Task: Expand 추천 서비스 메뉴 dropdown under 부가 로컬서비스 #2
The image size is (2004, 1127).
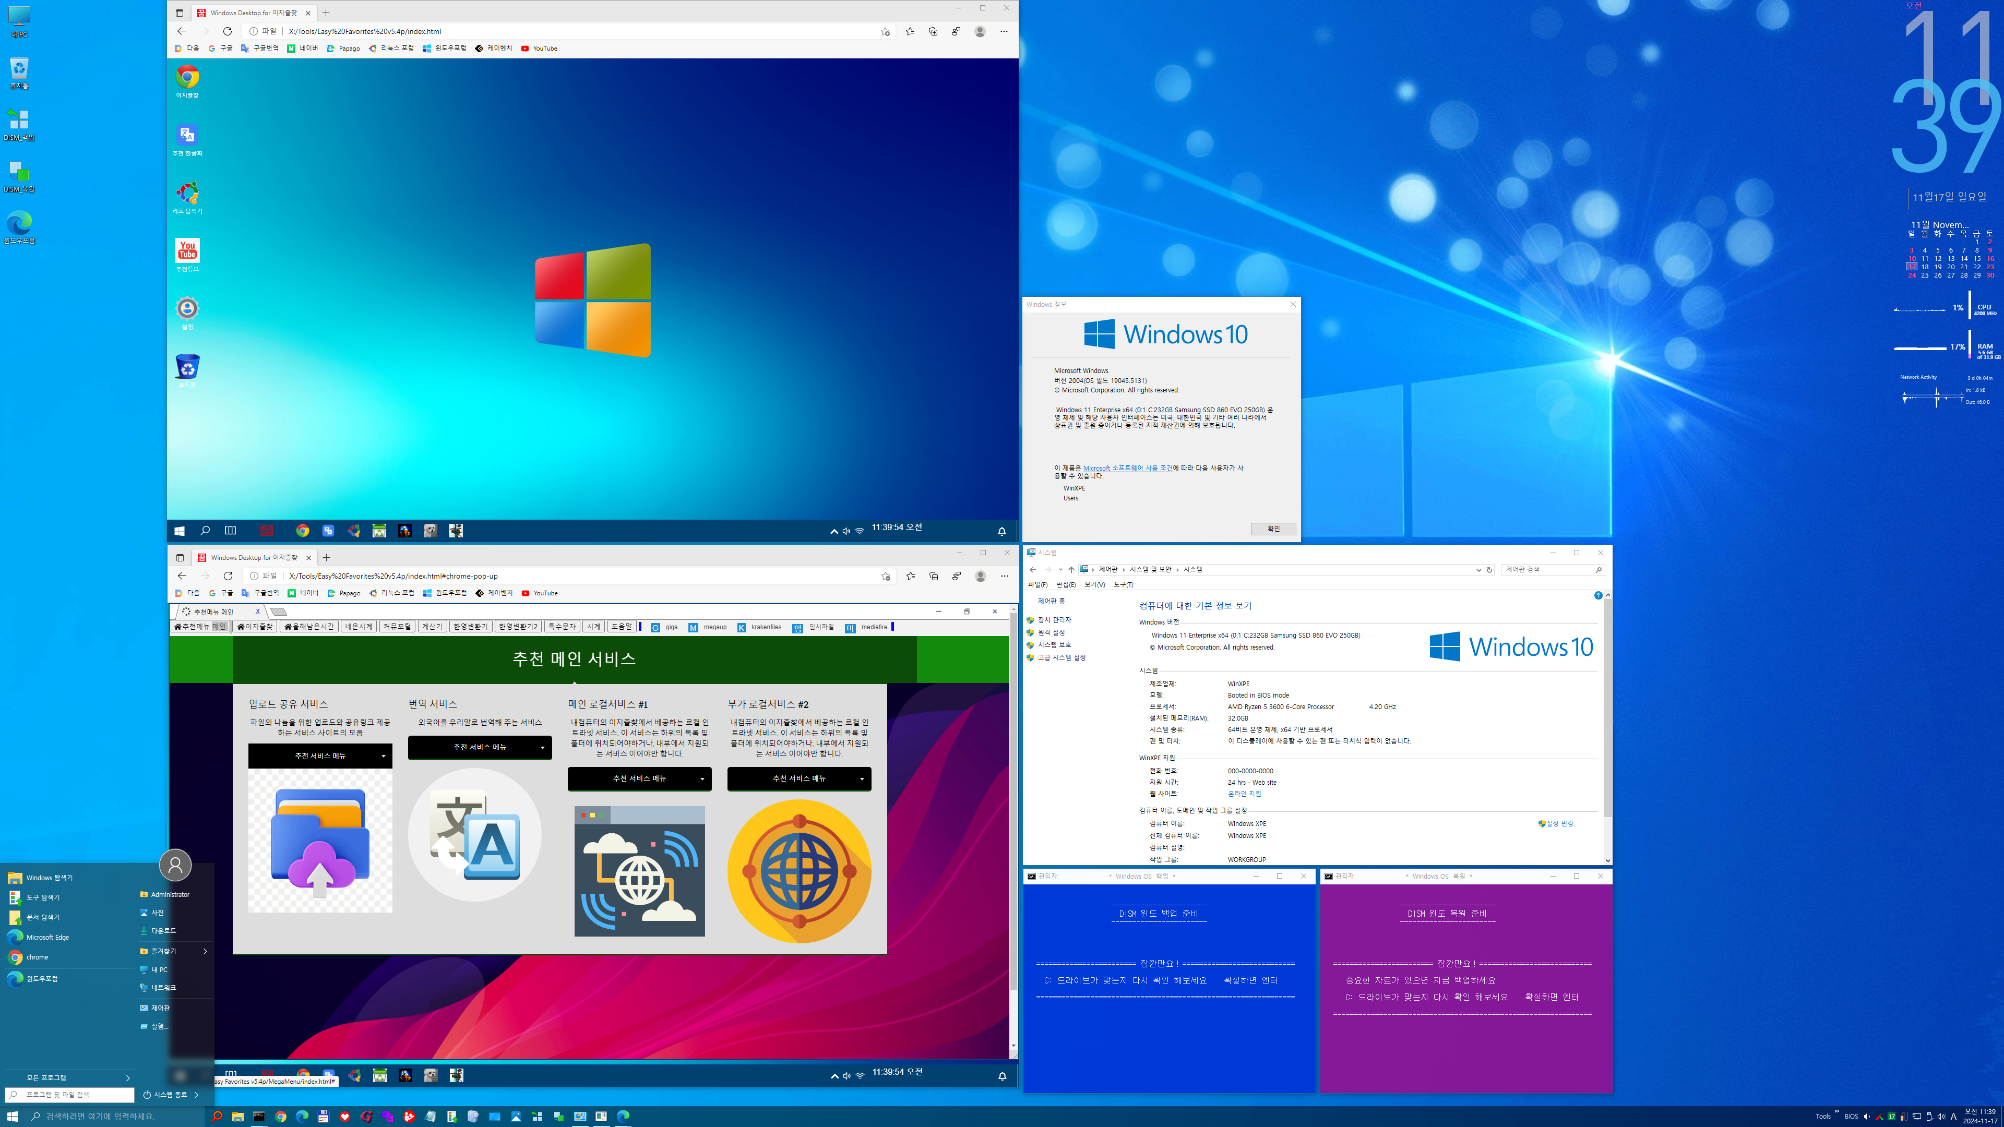Action: click(x=799, y=778)
